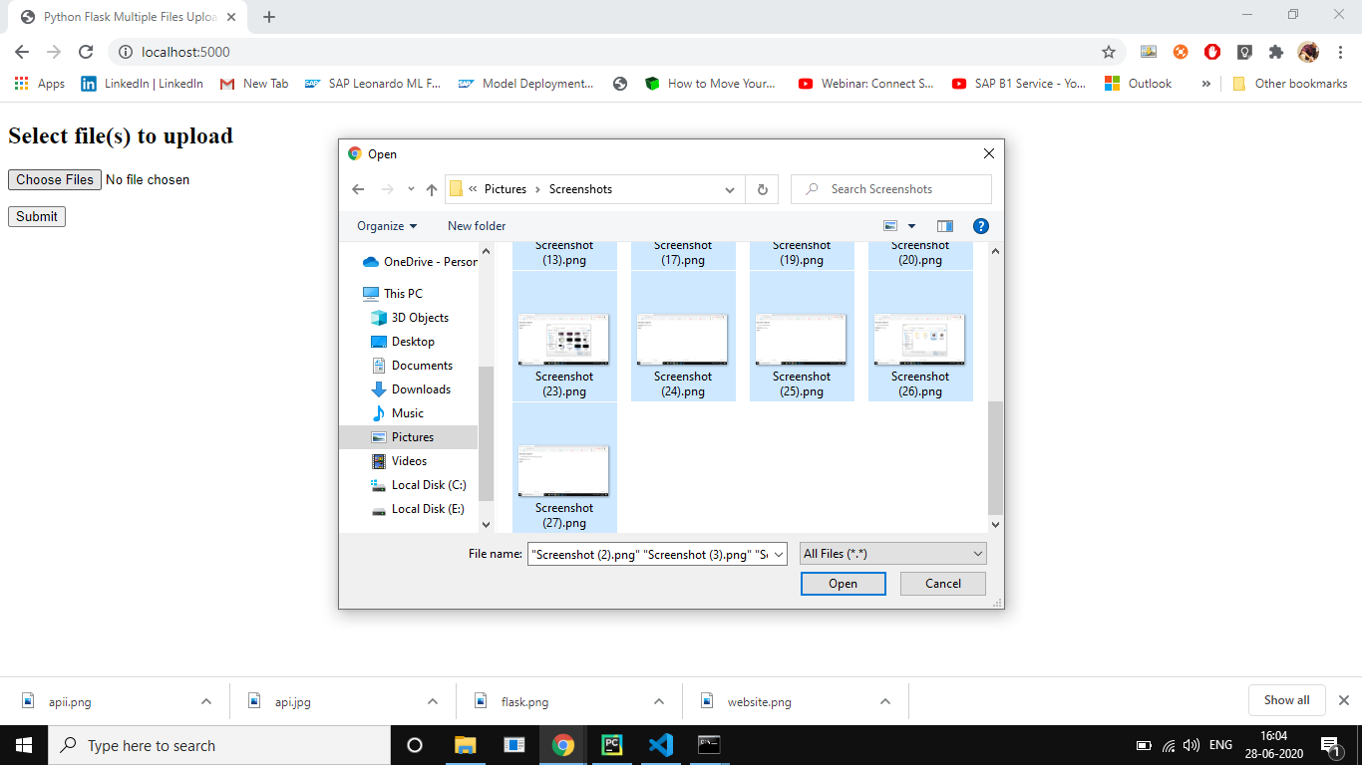Image resolution: width=1362 pixels, height=765 pixels.
Task: Open the LinkedIn bookmark
Action: click(x=143, y=84)
